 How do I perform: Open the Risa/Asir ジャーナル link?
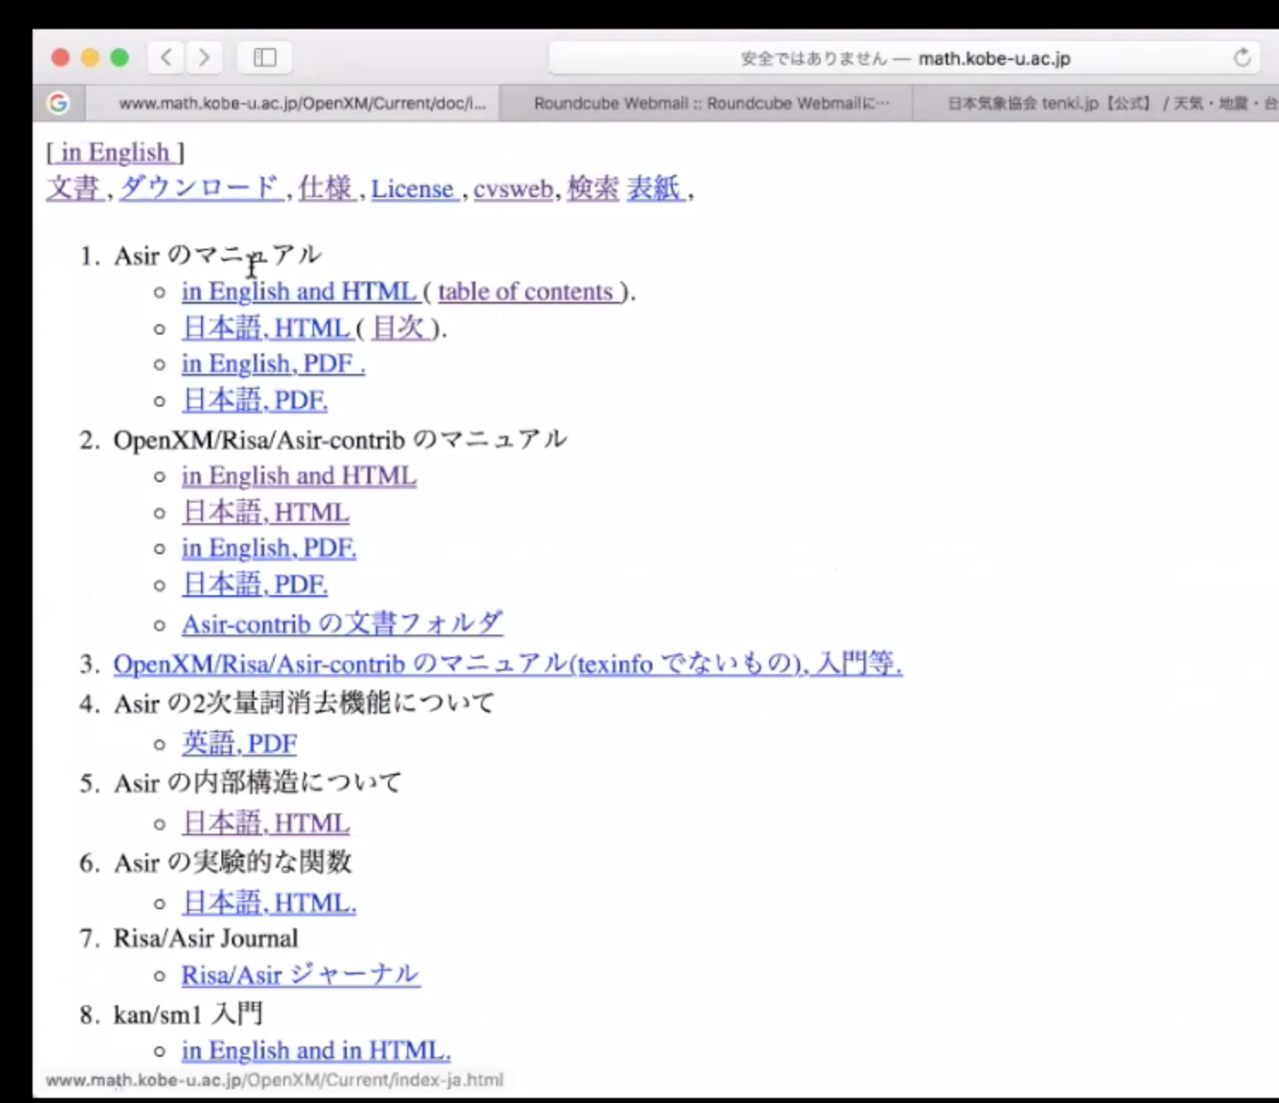coord(300,974)
